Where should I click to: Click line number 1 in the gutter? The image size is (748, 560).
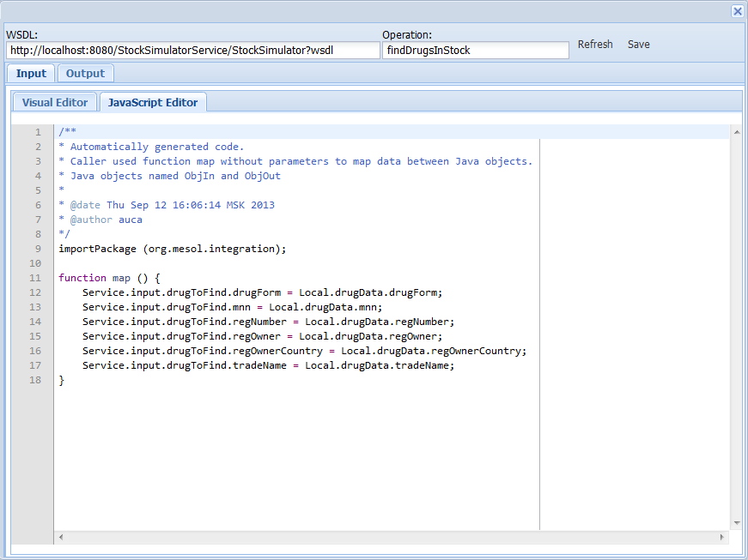coord(37,131)
